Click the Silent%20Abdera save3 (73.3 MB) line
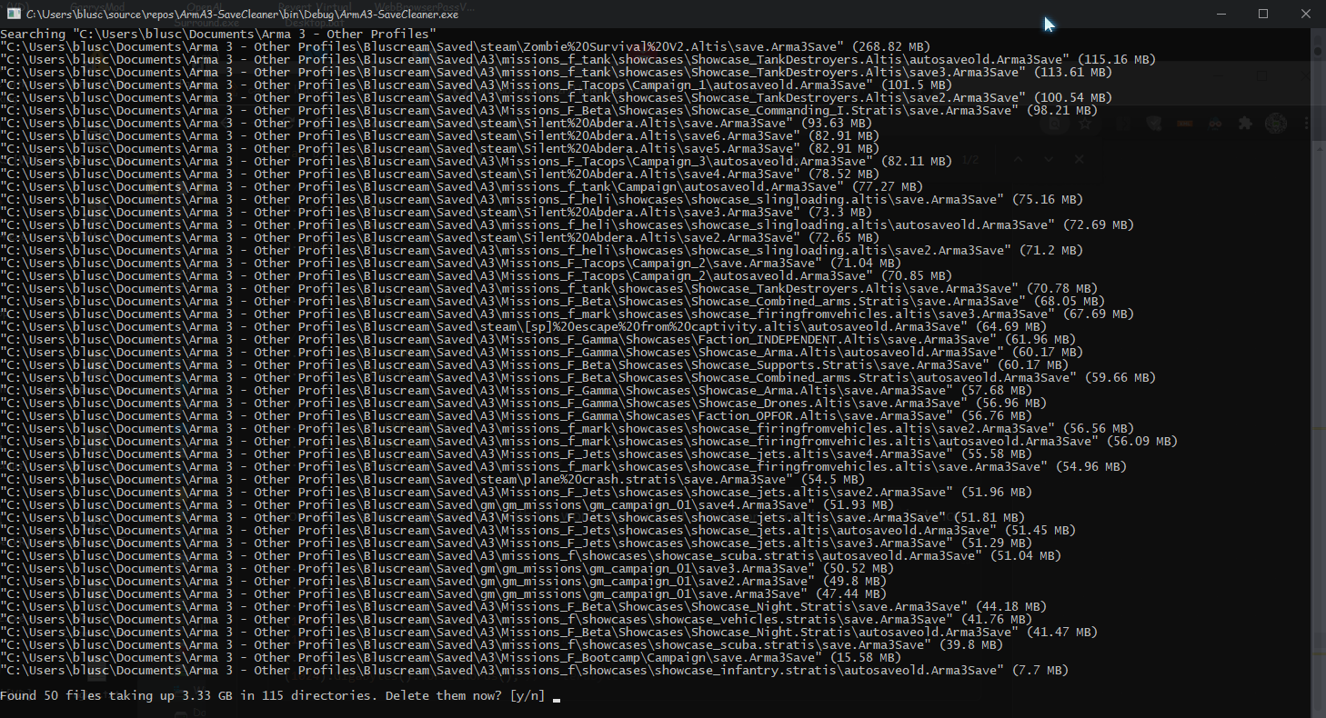This screenshot has width=1326, height=718. point(436,212)
